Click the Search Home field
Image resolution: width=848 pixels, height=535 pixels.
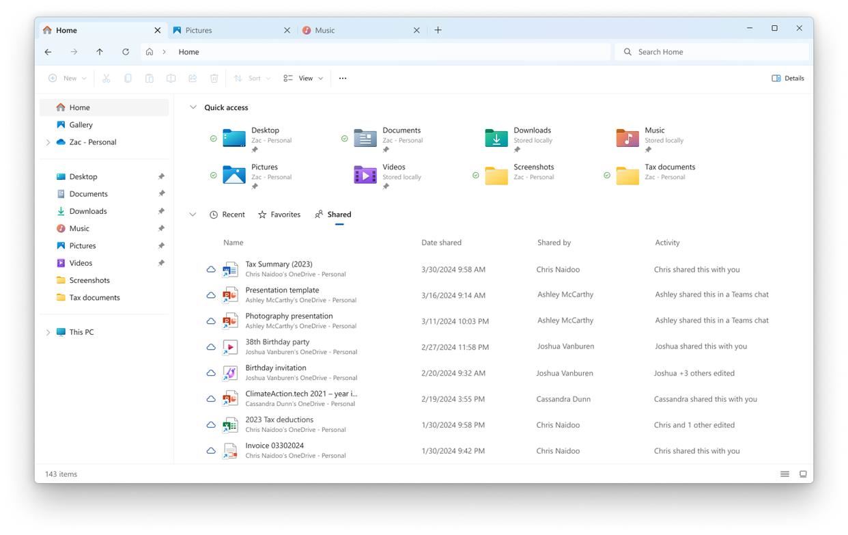coord(712,52)
